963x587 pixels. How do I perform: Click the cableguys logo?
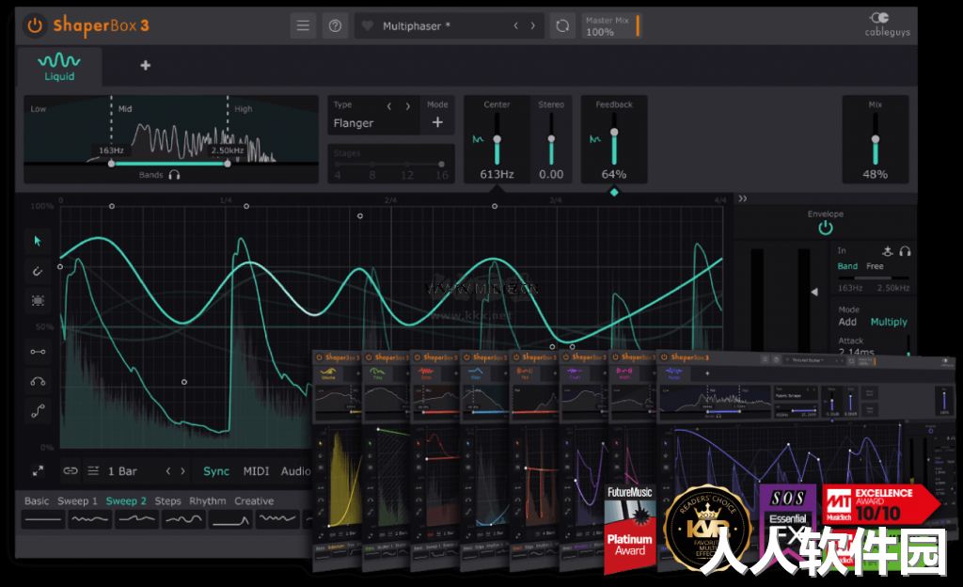[x=888, y=24]
